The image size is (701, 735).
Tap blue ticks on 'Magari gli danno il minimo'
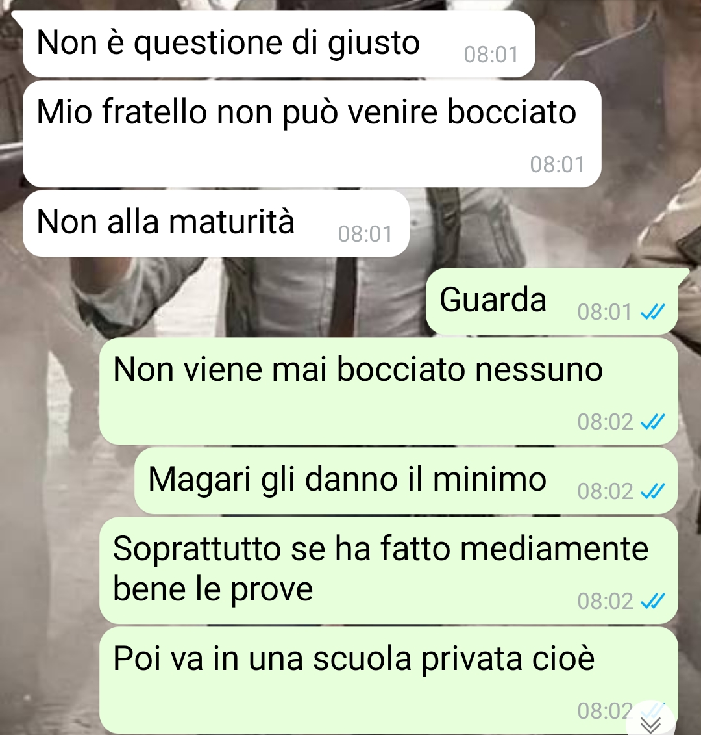point(653,491)
